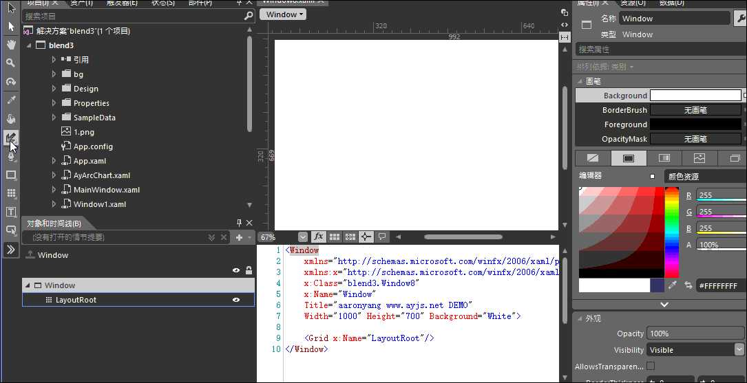Image resolution: width=747 pixels, height=383 pixels.
Task: Click the 搜索属性 search properties field
Action: tap(660, 50)
